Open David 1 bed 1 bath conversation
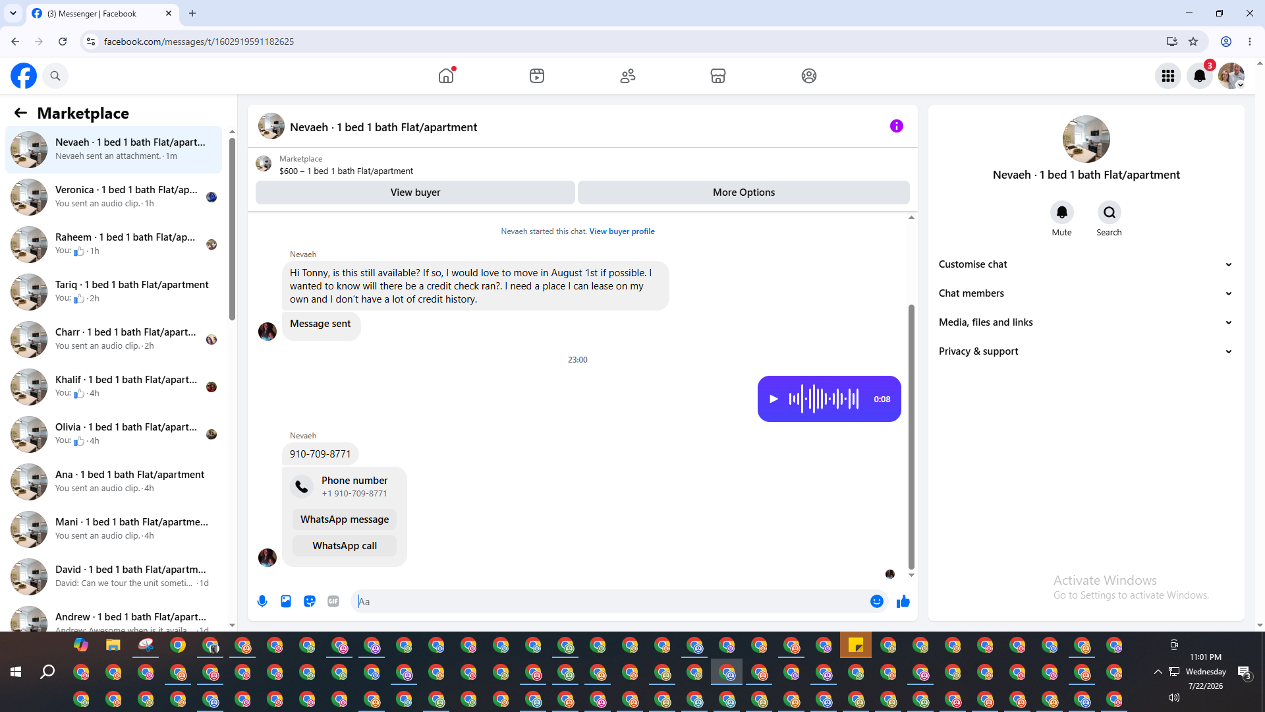This screenshot has width=1265, height=712. 113,577
